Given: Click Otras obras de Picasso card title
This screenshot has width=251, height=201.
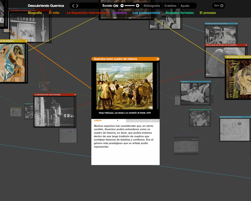Looking at the screenshot, I should point(221,45).
